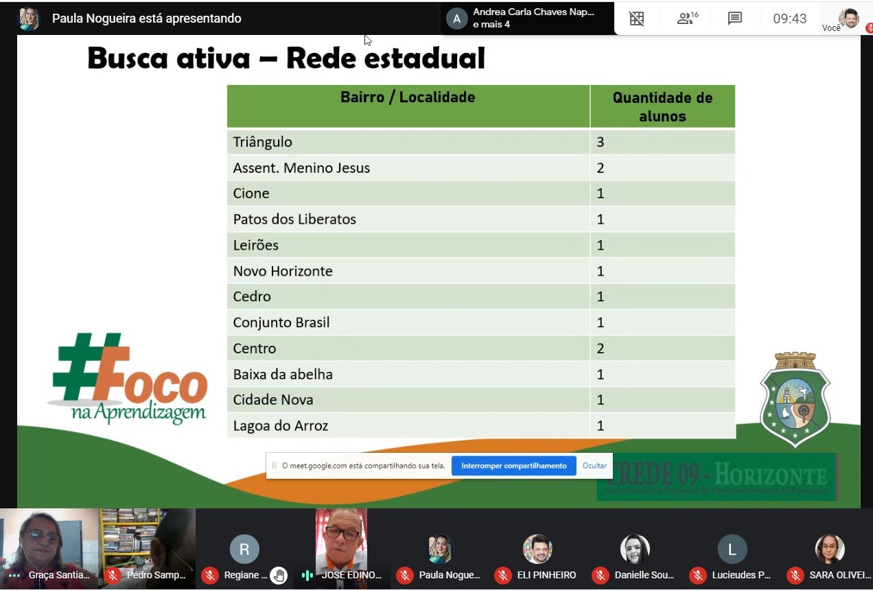Select the 'Você' self-view avatar
Image resolution: width=873 pixels, height=590 pixels.
point(848,18)
